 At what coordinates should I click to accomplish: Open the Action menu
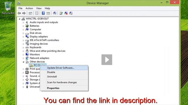pyautogui.click(x=29, y=8)
